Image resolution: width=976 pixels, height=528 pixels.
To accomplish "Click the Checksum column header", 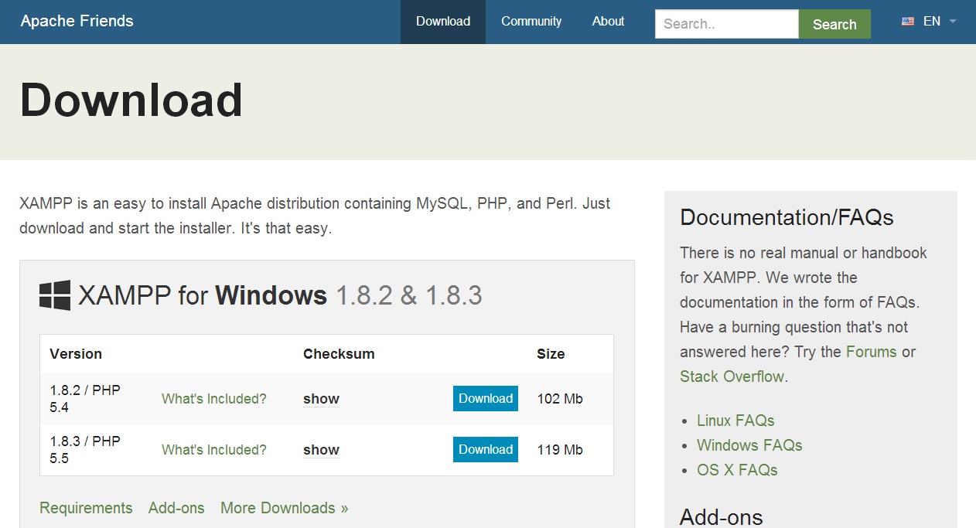I will point(339,354).
